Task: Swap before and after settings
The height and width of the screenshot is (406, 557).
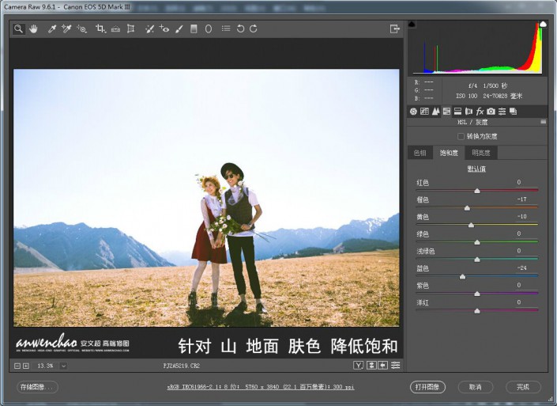Action: click(371, 366)
